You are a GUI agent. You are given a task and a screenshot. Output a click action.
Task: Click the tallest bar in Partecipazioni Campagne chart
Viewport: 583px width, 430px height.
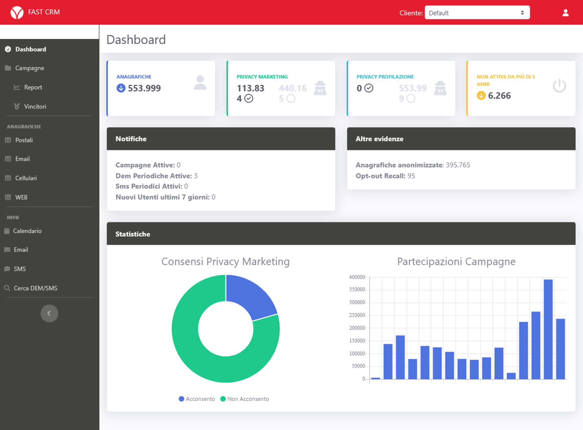548,329
